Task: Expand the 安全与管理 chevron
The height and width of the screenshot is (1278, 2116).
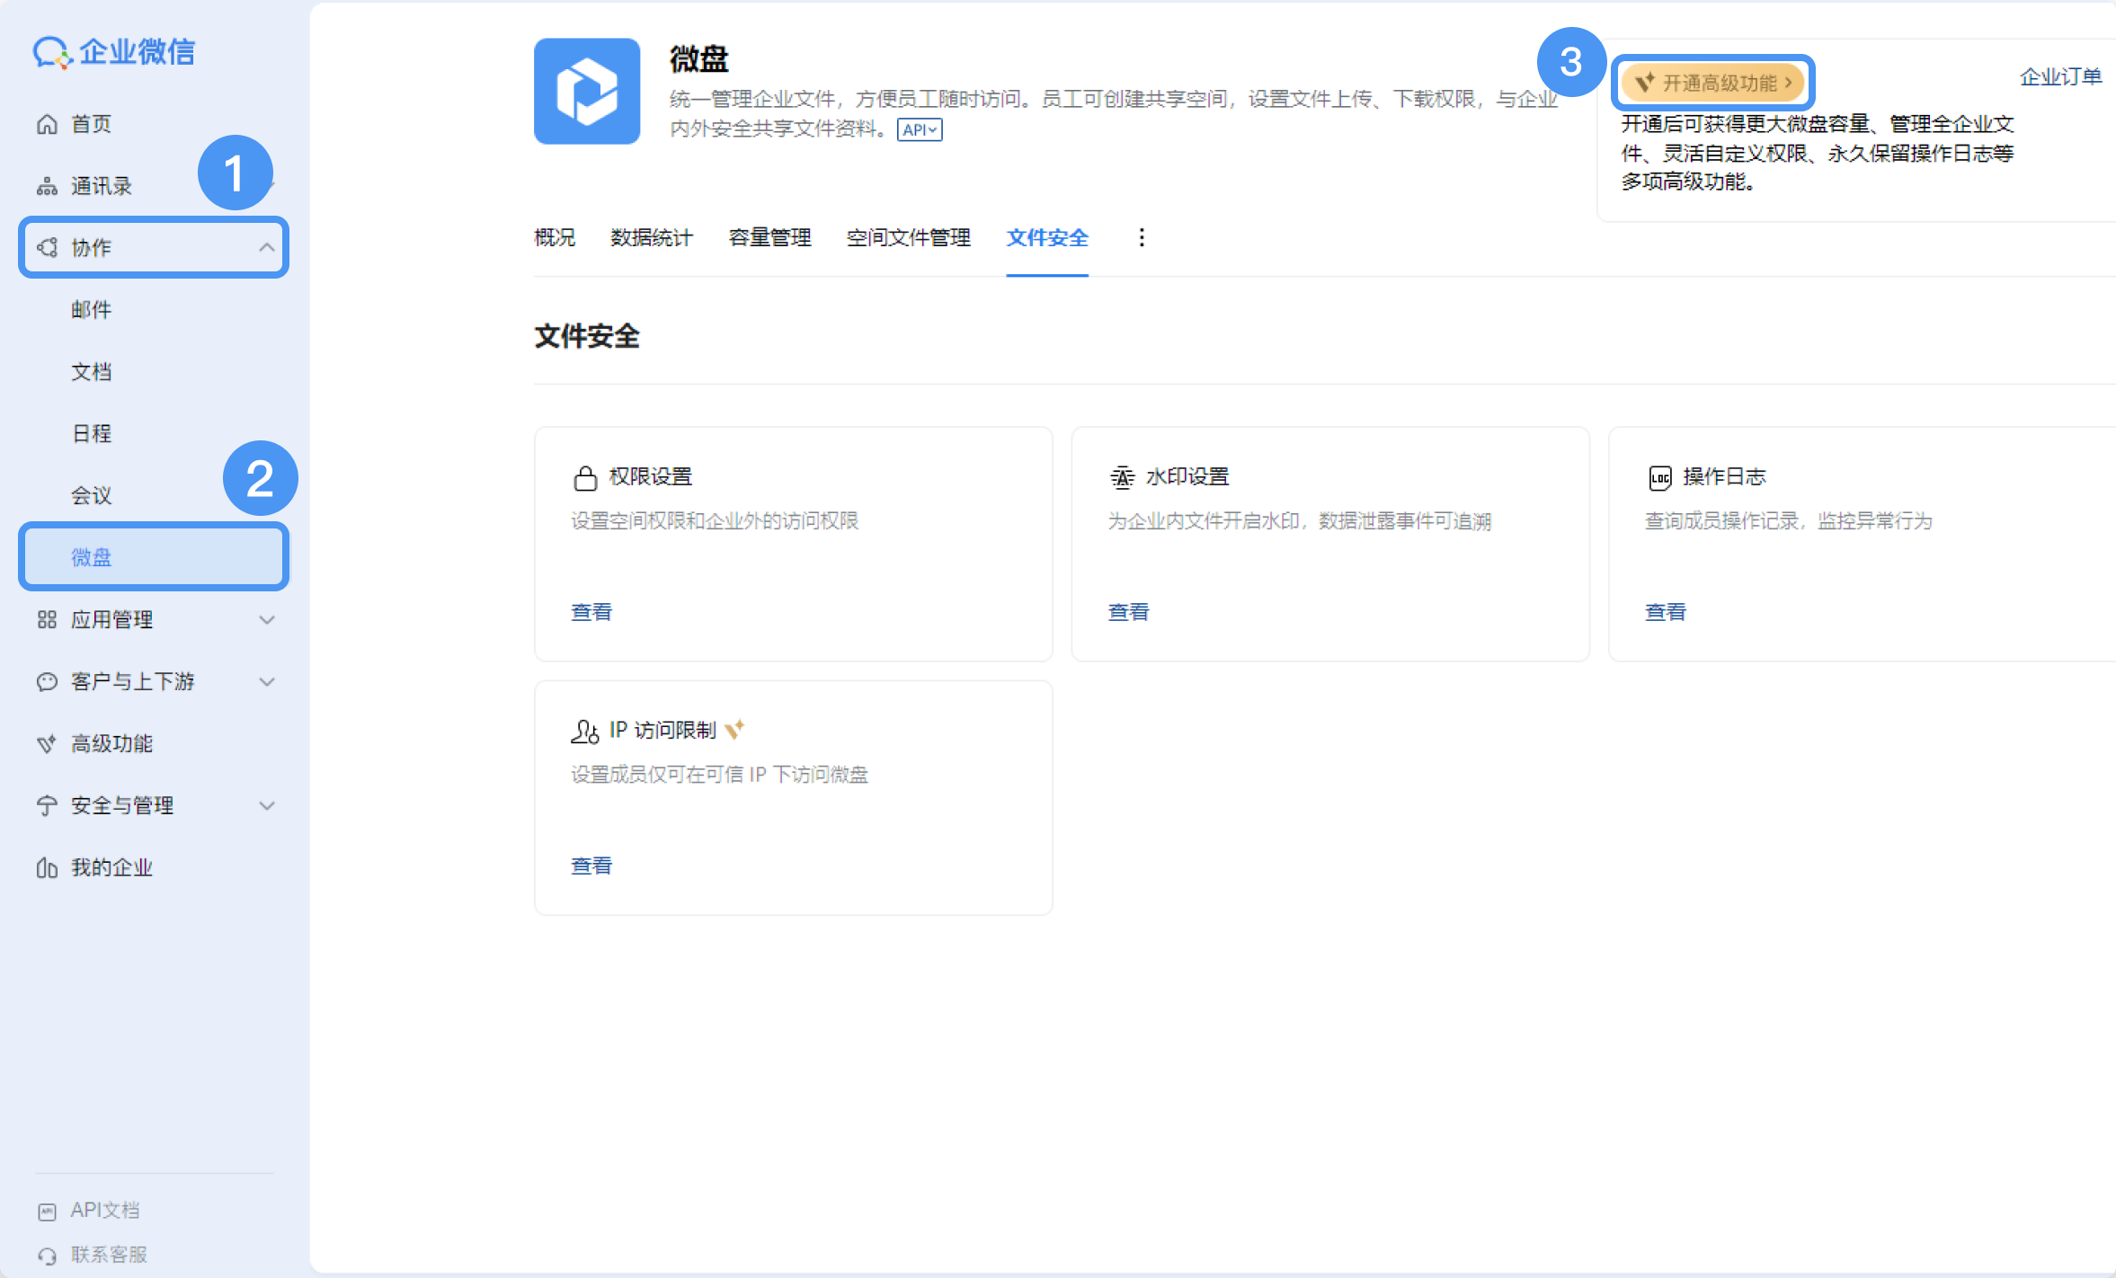Action: click(x=267, y=805)
